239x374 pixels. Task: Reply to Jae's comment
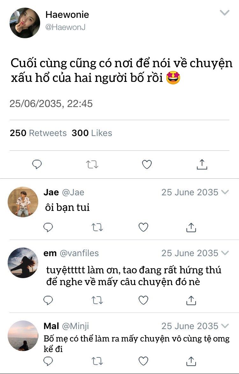click(x=48, y=227)
